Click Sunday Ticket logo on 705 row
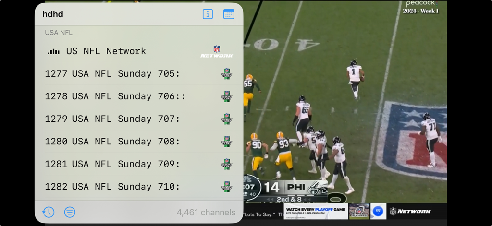The width and height of the screenshot is (492, 226). [227, 74]
